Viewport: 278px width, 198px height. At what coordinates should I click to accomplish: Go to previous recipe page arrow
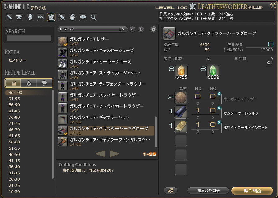[100, 154]
